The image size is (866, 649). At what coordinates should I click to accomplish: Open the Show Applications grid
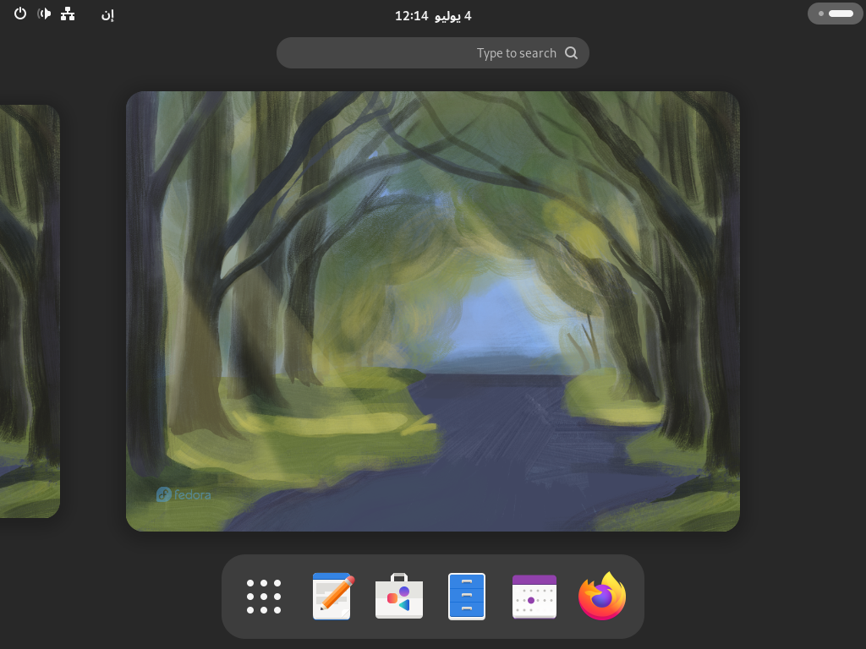(264, 597)
